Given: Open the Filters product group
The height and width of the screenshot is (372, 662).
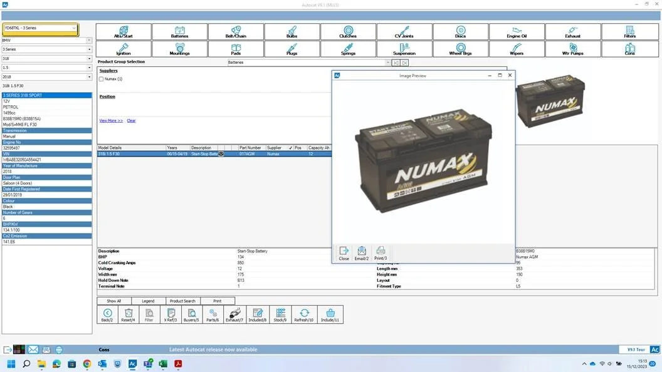Looking at the screenshot, I should tap(629, 32).
